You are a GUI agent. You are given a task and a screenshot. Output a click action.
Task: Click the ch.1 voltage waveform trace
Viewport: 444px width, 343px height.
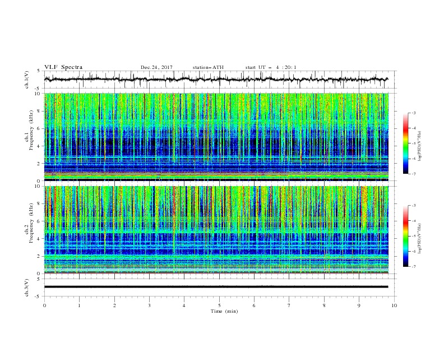(216, 80)
